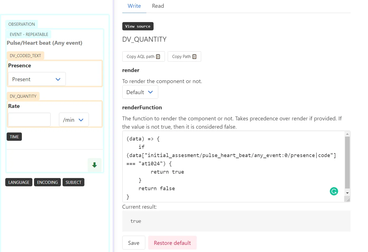This screenshot has height=252, width=368.
Task: Switch to the Read tab
Action: coord(158,6)
